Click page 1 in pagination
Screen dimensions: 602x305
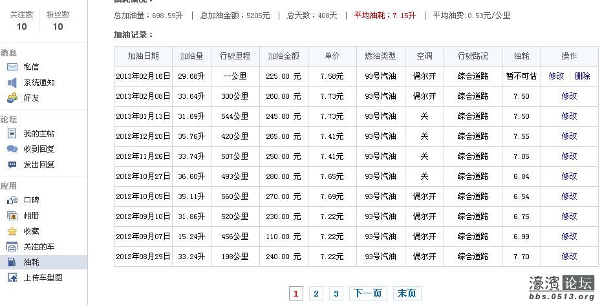296,294
